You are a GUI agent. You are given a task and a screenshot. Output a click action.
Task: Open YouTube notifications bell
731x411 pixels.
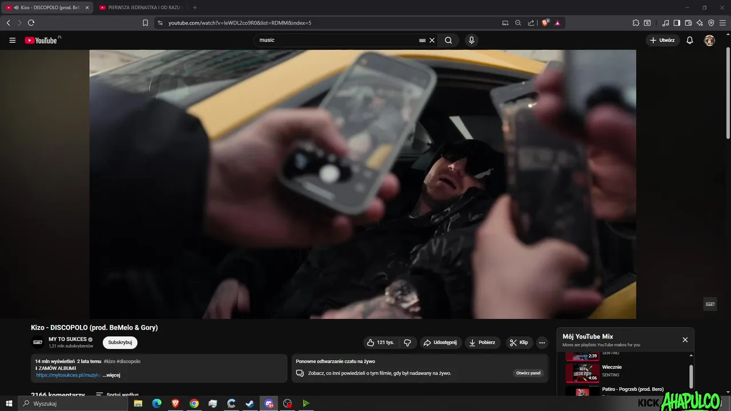pos(690,40)
